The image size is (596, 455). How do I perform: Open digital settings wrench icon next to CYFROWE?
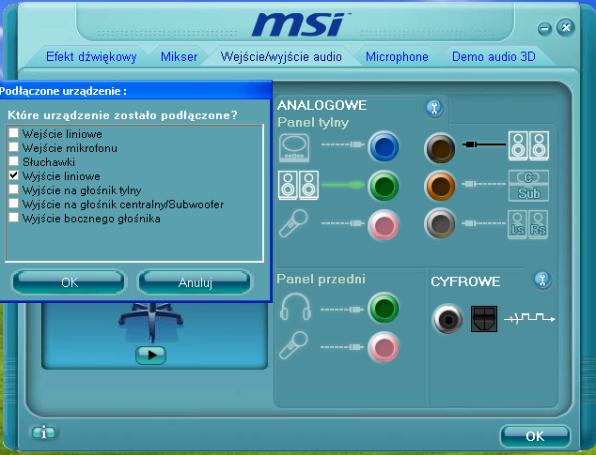coord(542,281)
